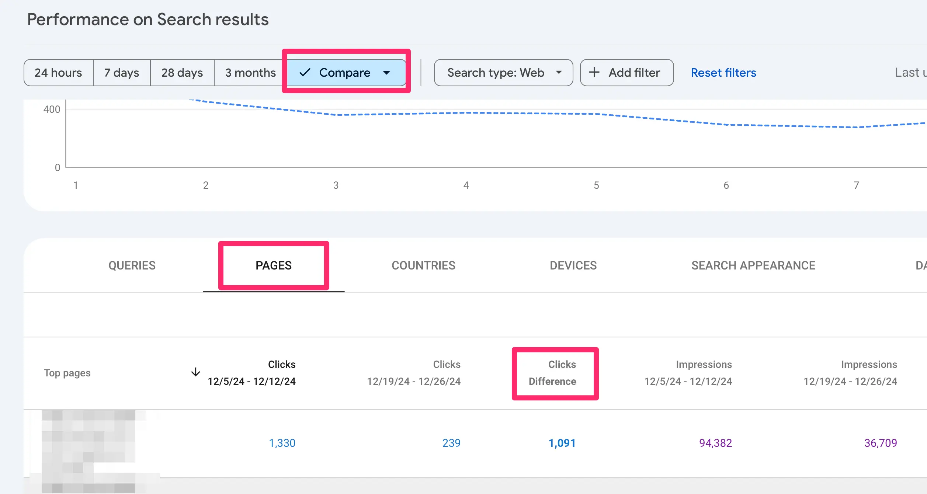Click the 1,091 clicks difference value
The height and width of the screenshot is (494, 927).
pos(562,443)
